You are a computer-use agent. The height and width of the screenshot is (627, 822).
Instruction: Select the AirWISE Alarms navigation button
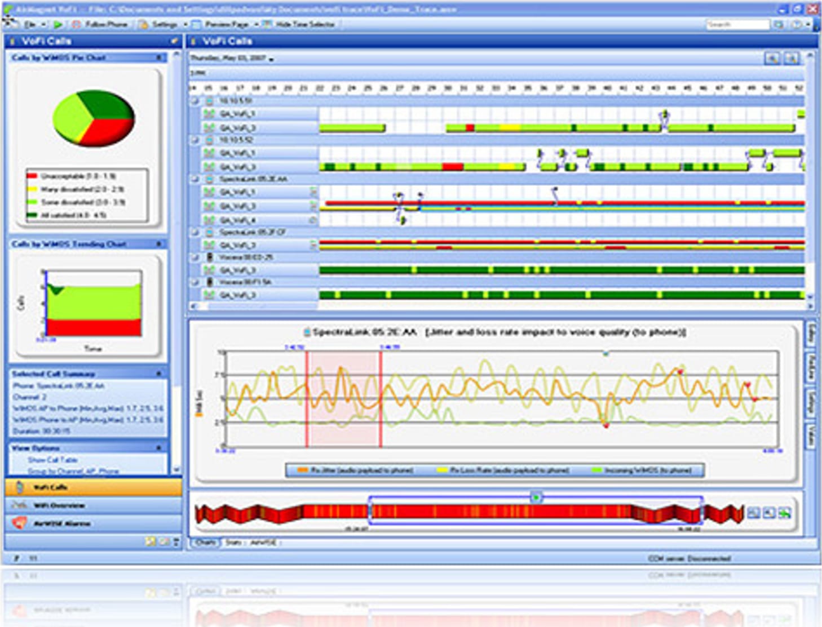94,523
